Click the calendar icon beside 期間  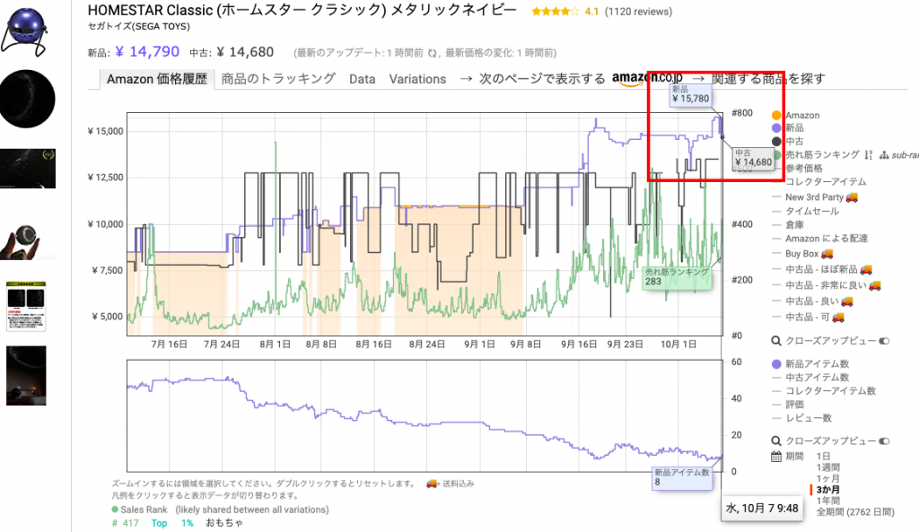tap(777, 456)
